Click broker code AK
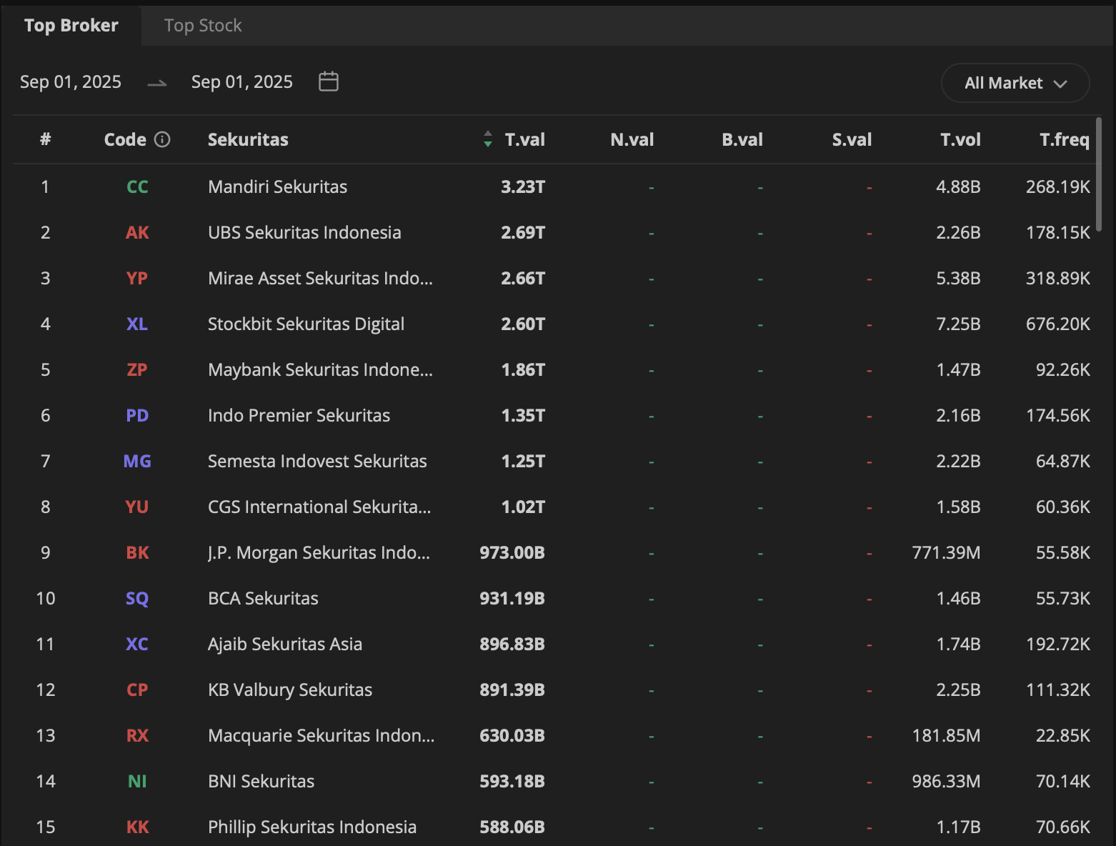1116x846 pixels. (x=137, y=233)
